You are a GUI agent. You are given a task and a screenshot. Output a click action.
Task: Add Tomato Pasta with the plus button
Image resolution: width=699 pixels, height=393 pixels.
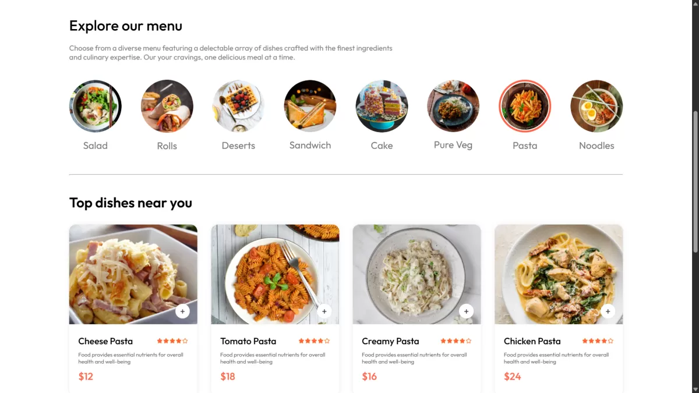point(324,311)
